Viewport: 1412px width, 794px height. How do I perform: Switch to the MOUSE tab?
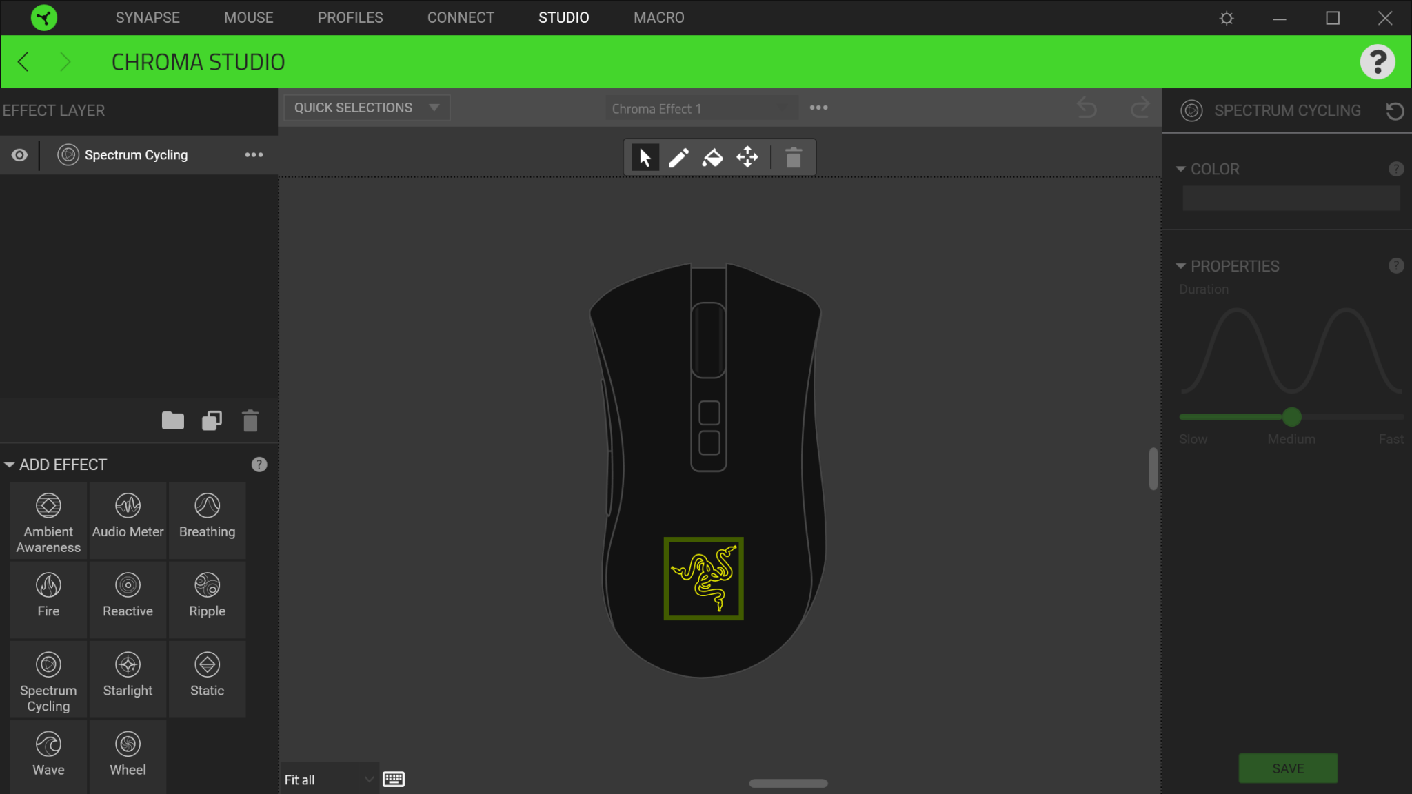248,17
